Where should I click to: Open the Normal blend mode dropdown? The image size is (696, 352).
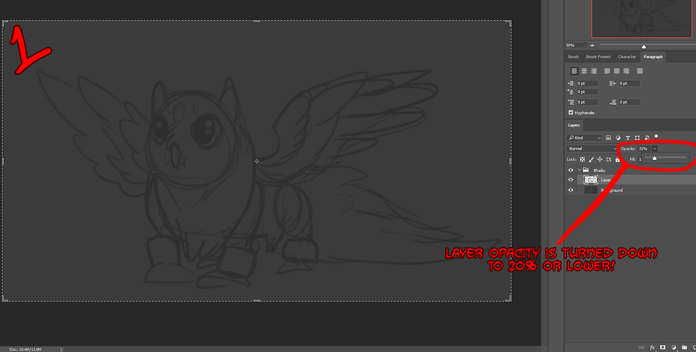(592, 148)
